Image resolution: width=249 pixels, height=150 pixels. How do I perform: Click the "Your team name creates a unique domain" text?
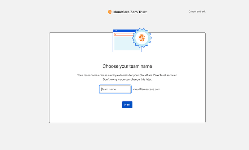127,75
